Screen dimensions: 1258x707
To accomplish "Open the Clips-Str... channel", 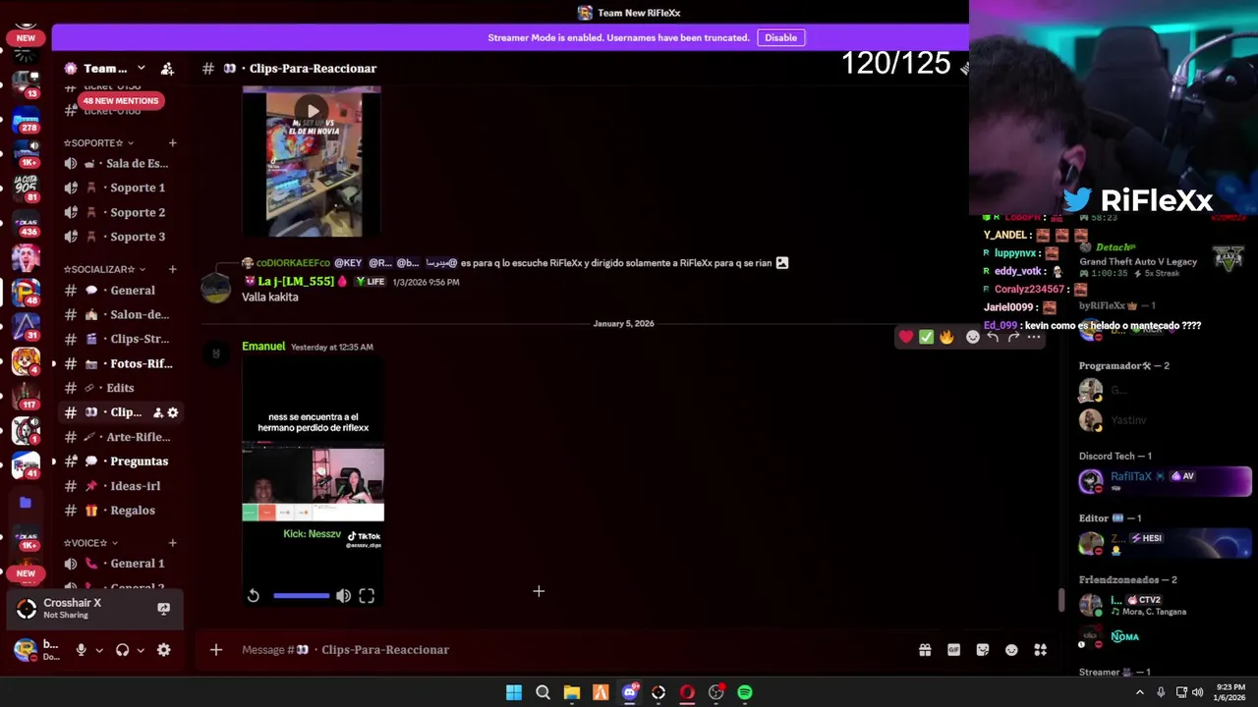I will pos(122,339).
